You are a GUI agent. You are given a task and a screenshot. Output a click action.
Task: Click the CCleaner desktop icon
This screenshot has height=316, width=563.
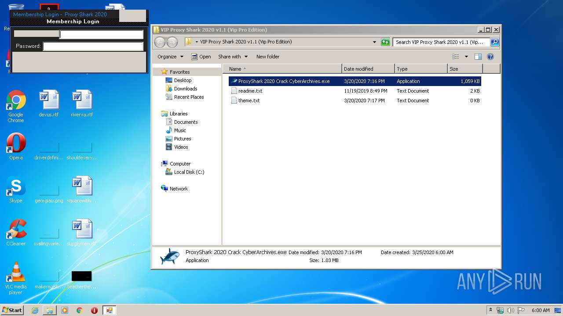(x=16, y=233)
